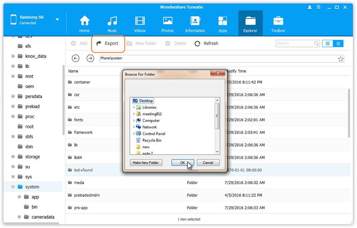The width and height of the screenshot is (357, 228).
Task: Switch to grid view layout
Action: [x=328, y=43]
